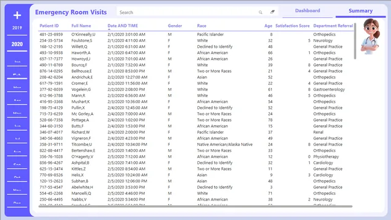Click the horizontal scrollbar under the table

195,207
